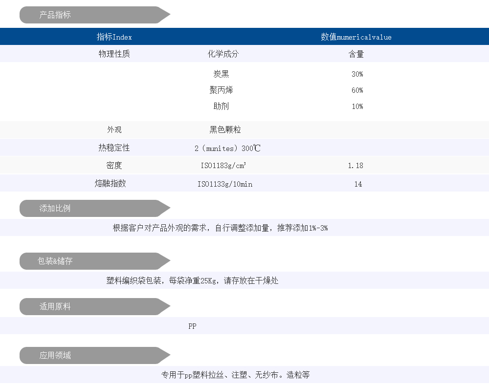Viewport: 489px width, 386px height.
Task: Select the 25Kg packaging description text
Action: click(192, 281)
